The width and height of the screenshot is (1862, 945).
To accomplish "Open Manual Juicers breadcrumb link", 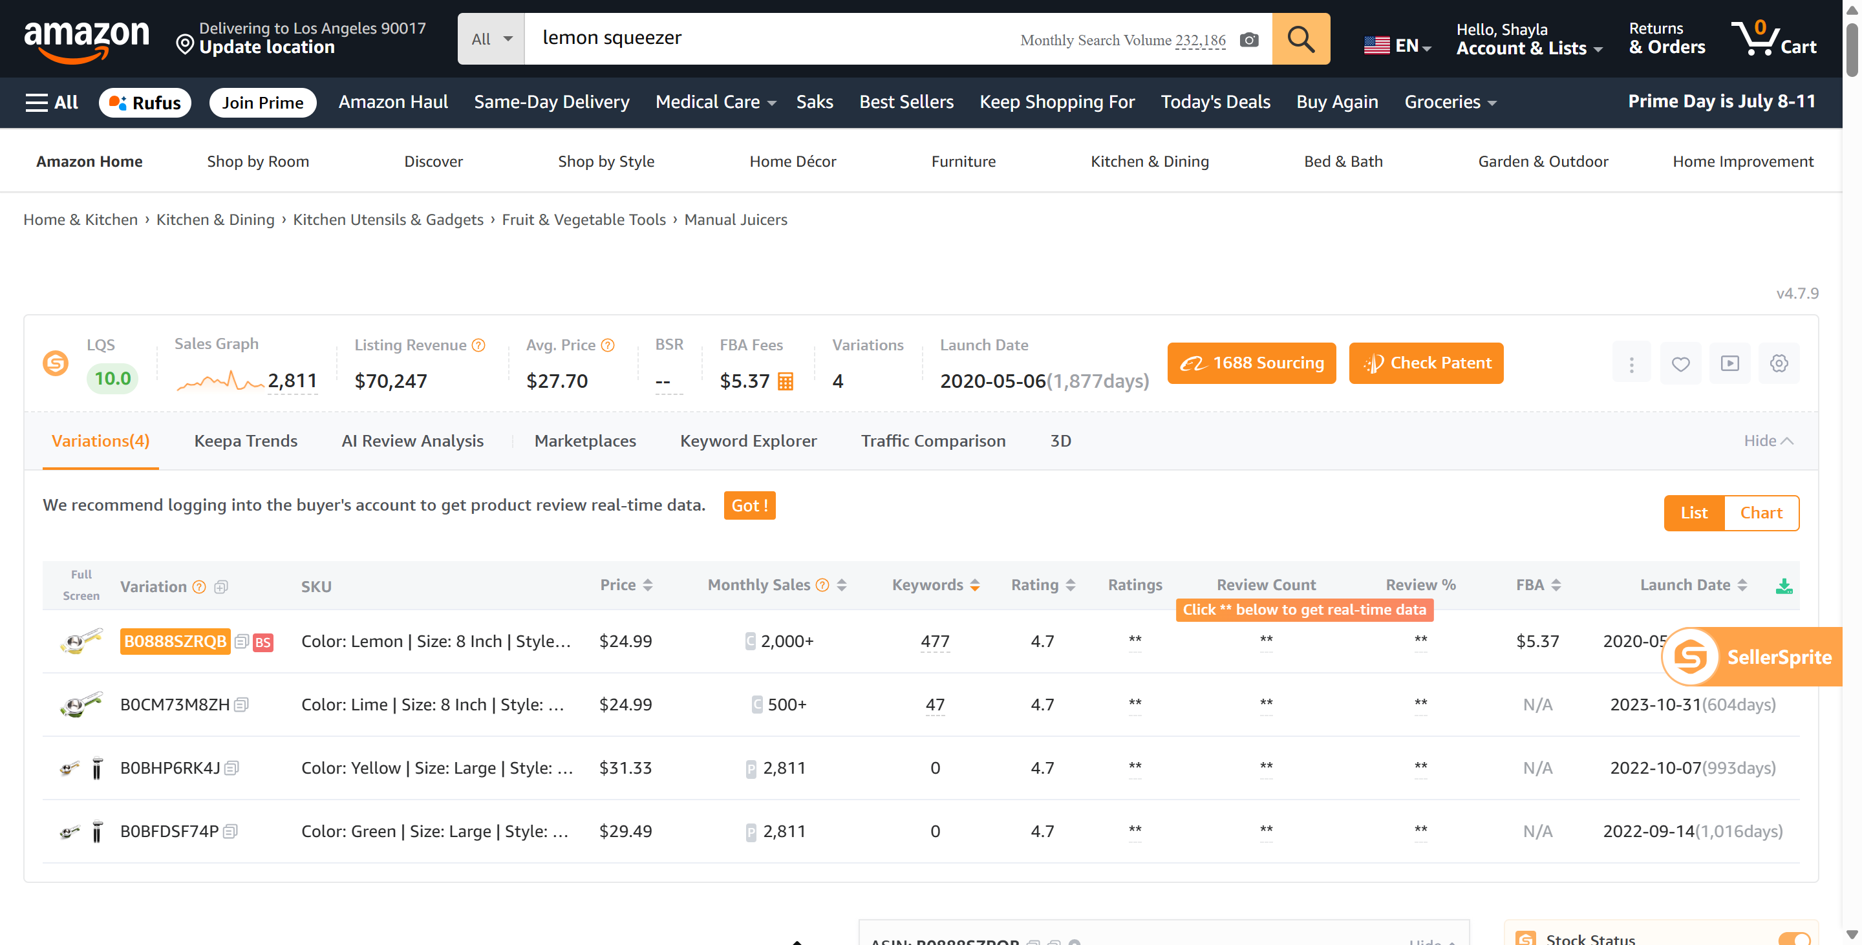I will [x=735, y=220].
